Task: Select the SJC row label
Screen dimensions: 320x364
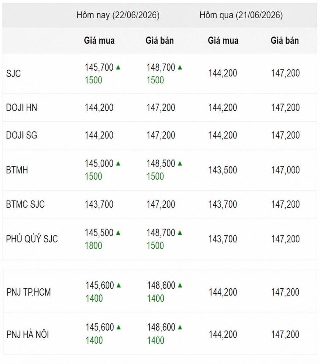Action: pyautogui.click(x=13, y=73)
